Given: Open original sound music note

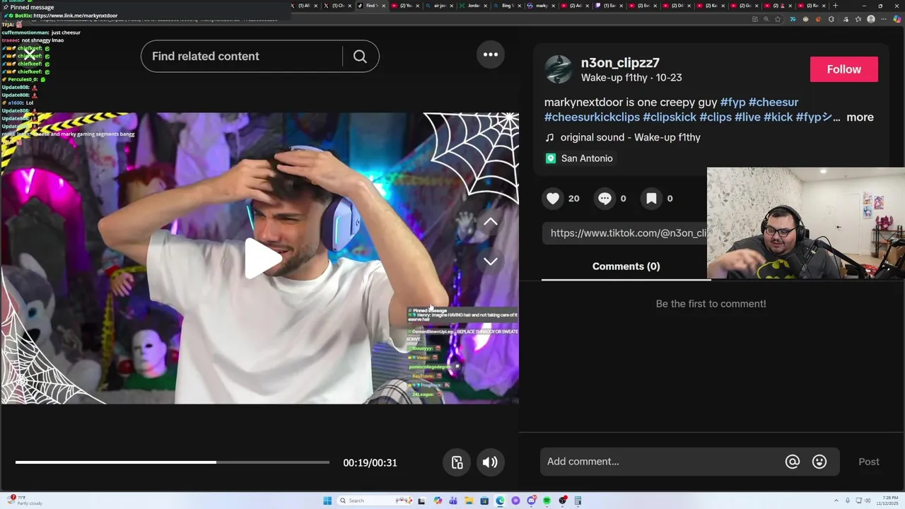Looking at the screenshot, I should [x=550, y=137].
